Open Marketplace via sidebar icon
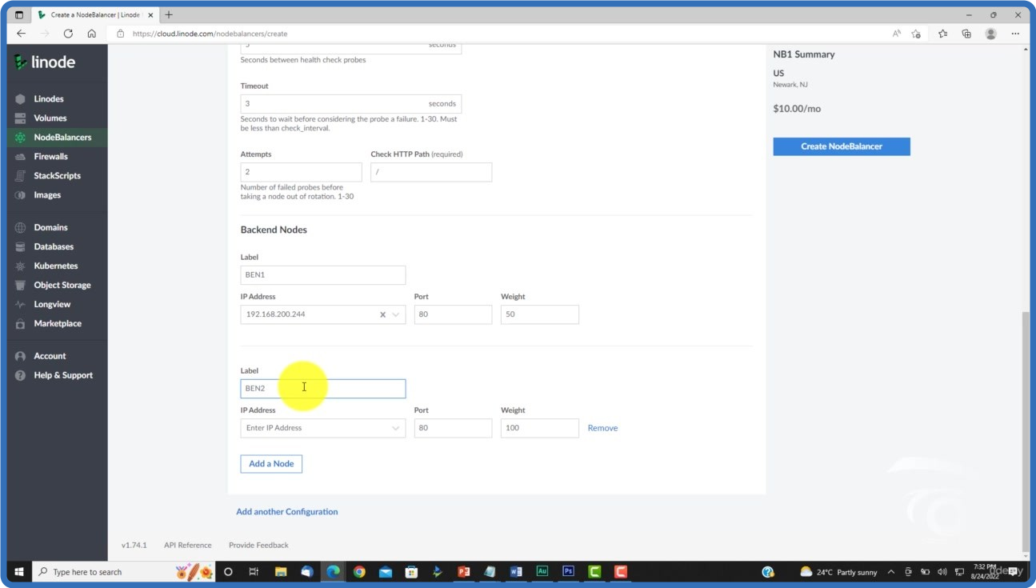This screenshot has width=1036, height=588. pyautogui.click(x=20, y=324)
